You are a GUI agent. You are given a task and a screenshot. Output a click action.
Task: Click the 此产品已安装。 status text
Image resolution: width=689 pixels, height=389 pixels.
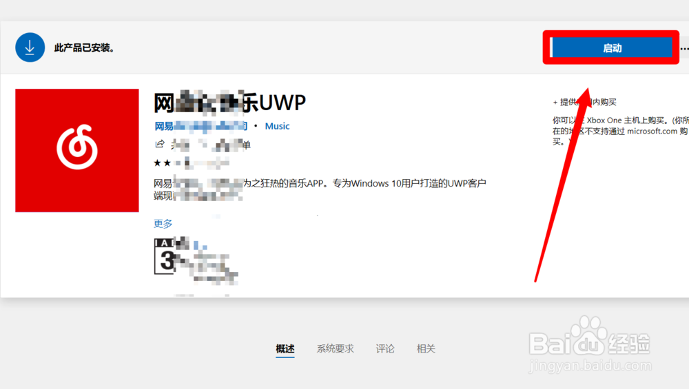[84, 48]
